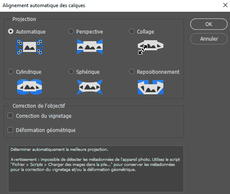
Task: Confirm with the OK button
Action: click(x=209, y=24)
